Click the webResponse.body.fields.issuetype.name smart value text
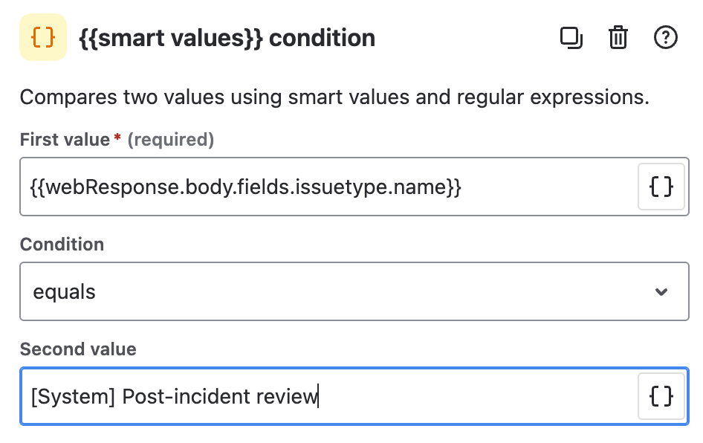The height and width of the screenshot is (443, 703). (246, 187)
